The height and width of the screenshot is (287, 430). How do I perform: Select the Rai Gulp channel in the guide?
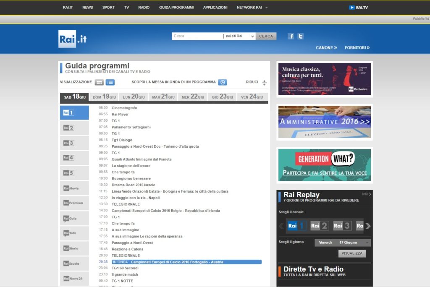pos(74,219)
